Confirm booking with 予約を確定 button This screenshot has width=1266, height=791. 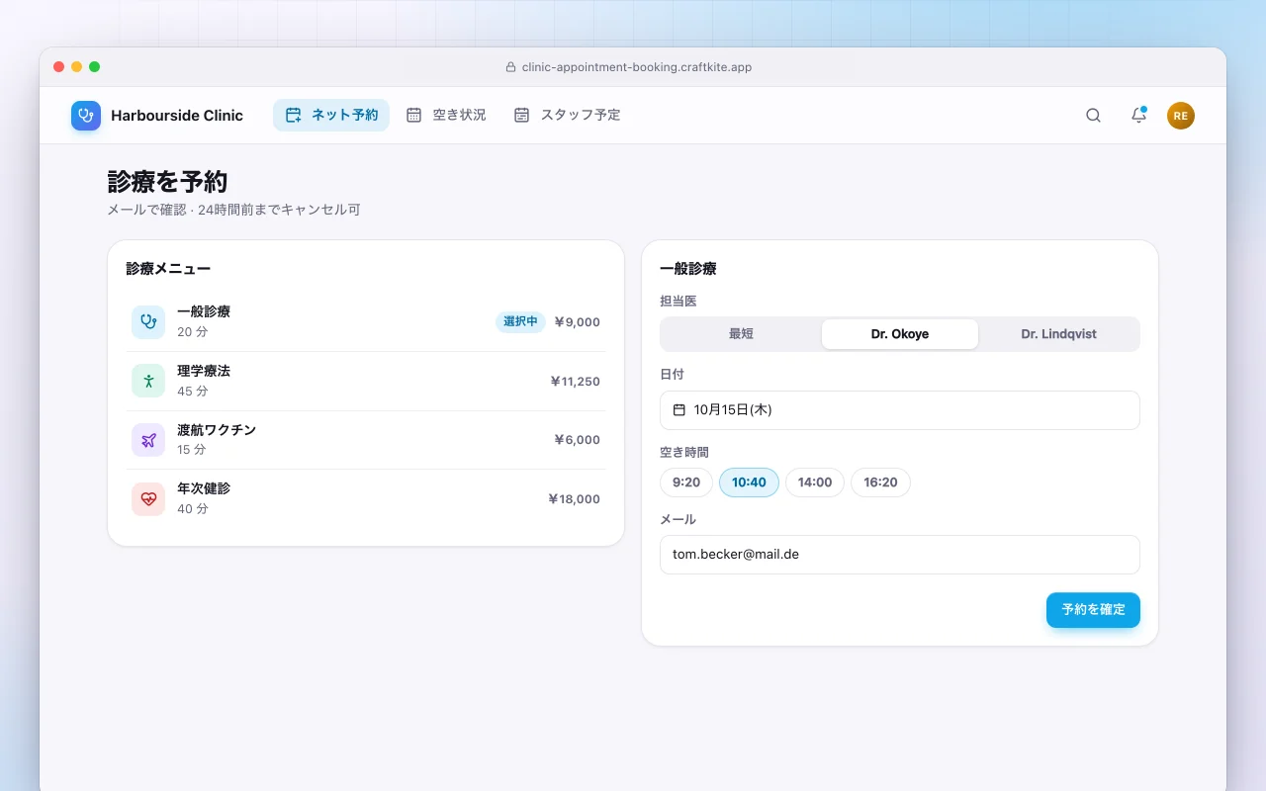click(x=1093, y=610)
